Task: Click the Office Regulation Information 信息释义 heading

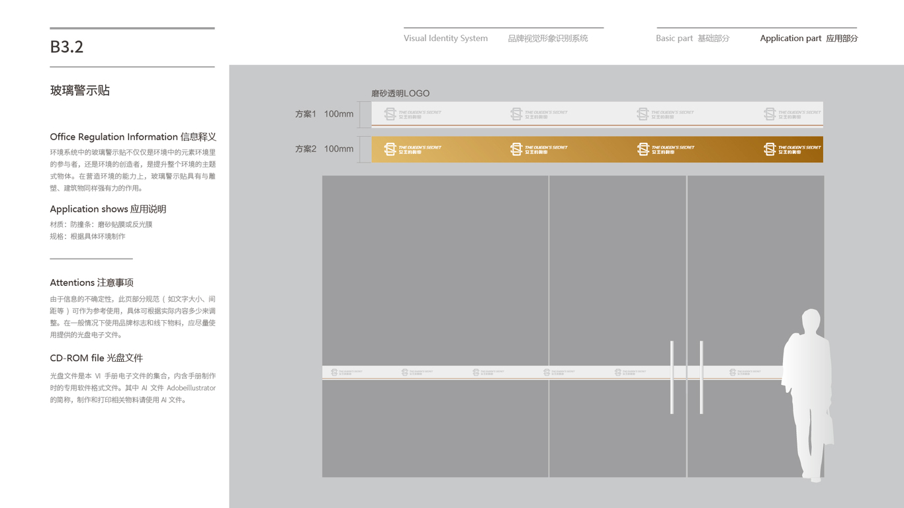Action: (133, 137)
